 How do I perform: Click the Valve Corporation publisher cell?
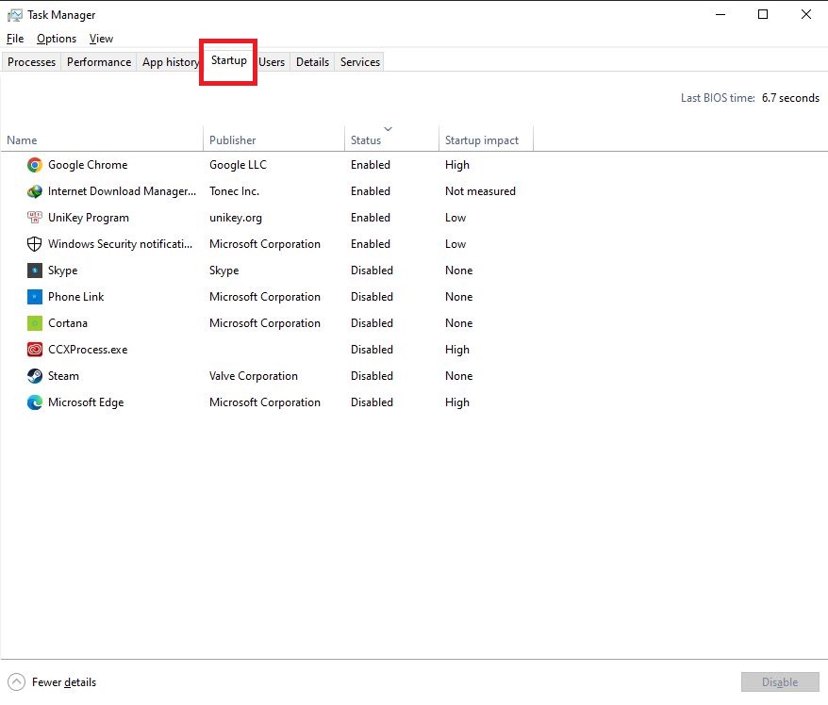click(x=254, y=376)
